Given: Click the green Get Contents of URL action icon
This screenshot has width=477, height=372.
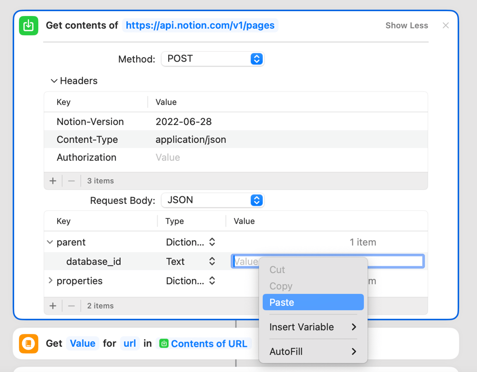Looking at the screenshot, I should 28,26.
